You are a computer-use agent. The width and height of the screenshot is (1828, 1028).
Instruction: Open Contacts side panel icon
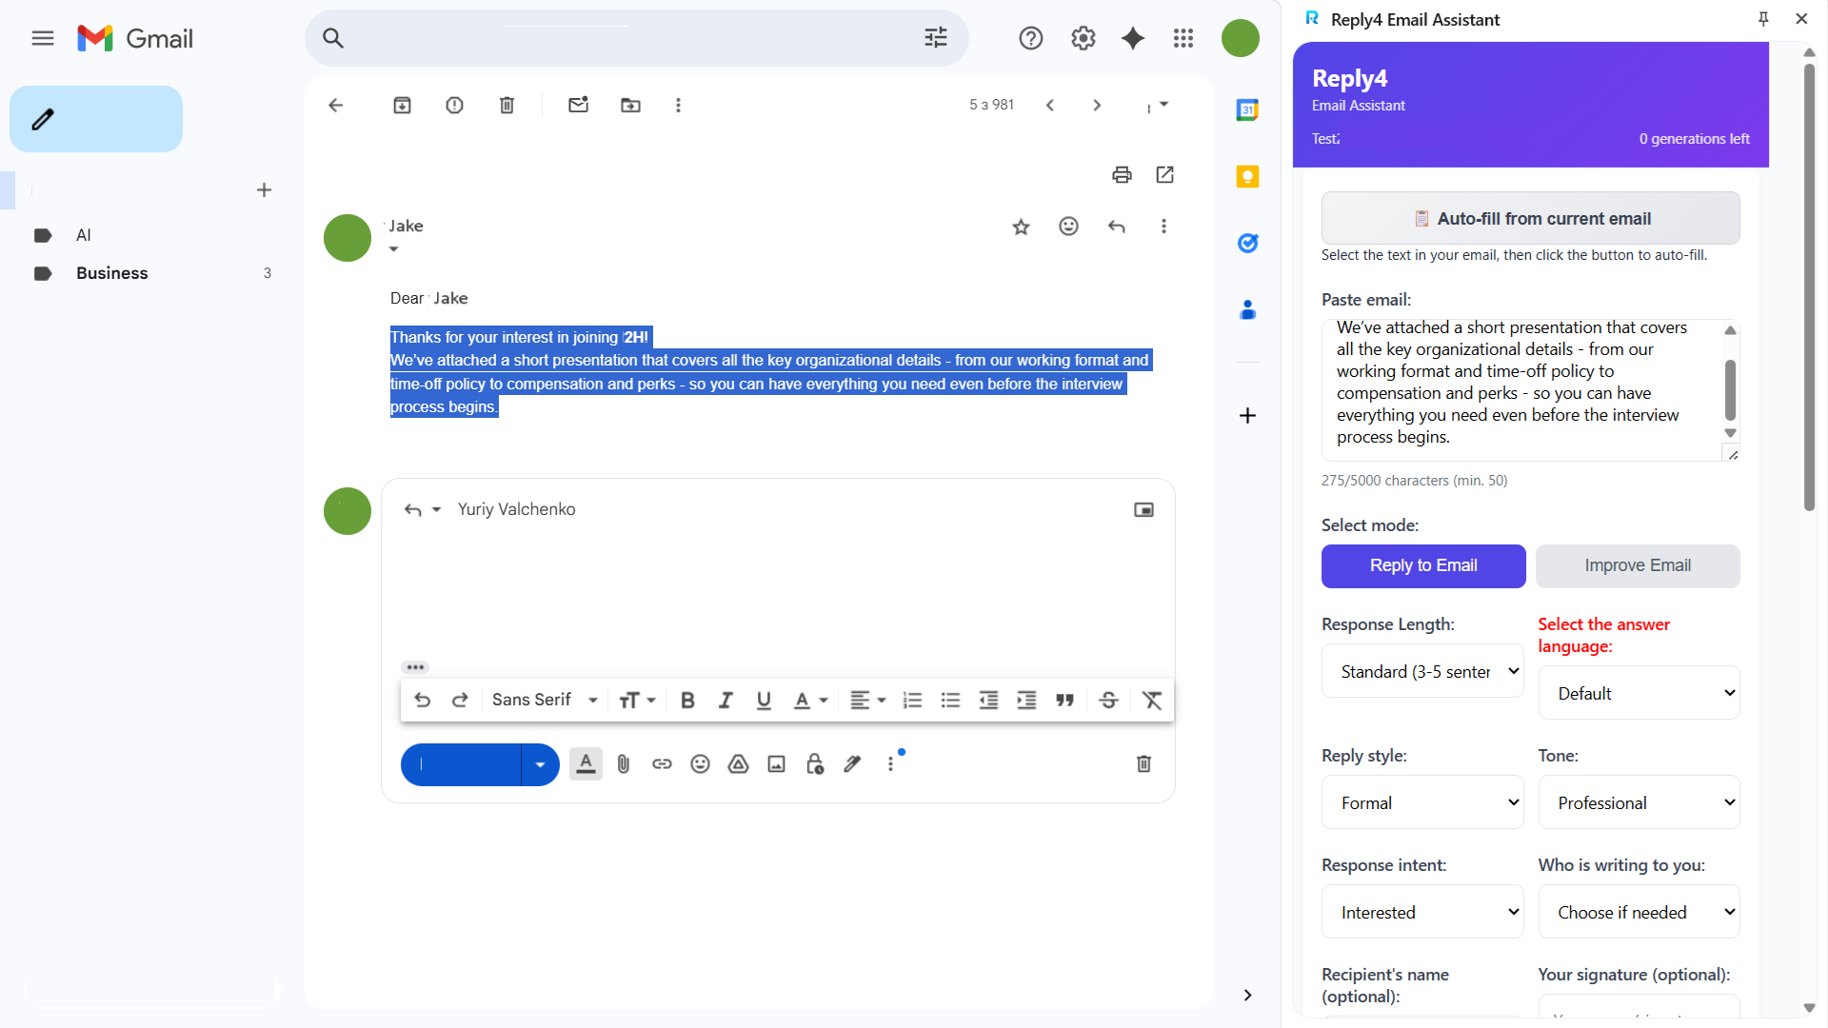(1248, 310)
